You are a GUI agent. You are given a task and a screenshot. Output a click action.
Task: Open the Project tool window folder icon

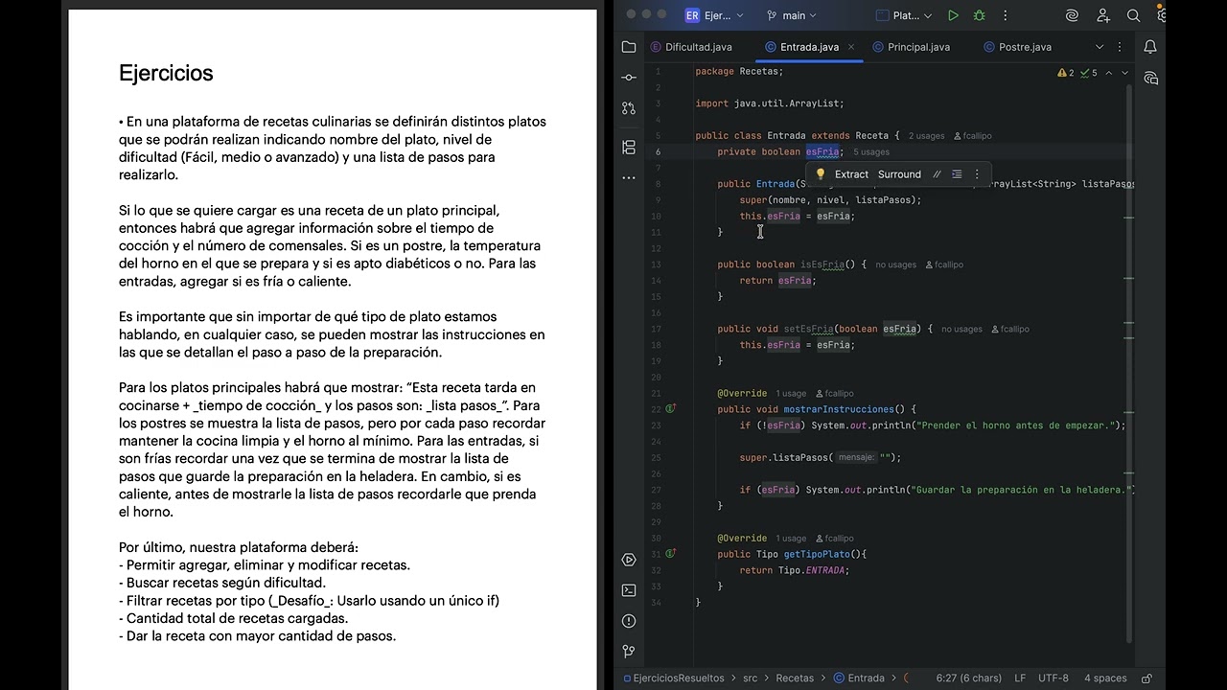point(629,47)
